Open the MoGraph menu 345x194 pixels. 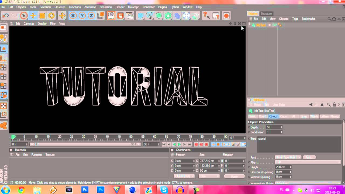134,7
